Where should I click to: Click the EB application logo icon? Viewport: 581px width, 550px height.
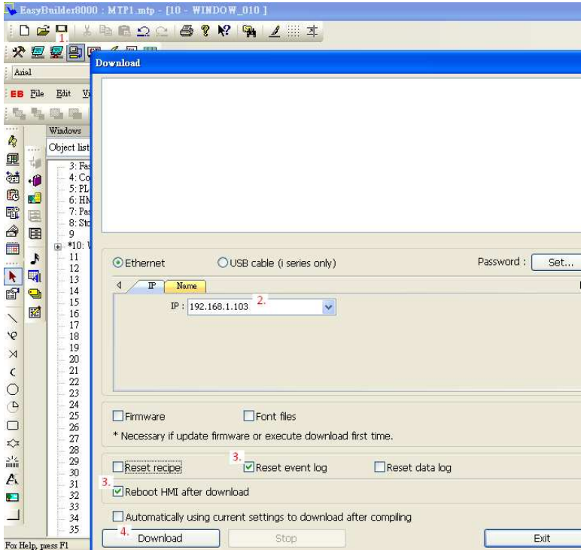pos(17,94)
